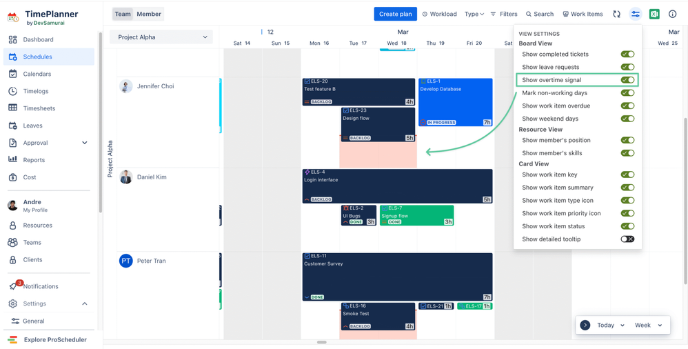Screen dimensions: 688x349
Task: Click the TimePlanner logo icon
Action: [x=13, y=17]
